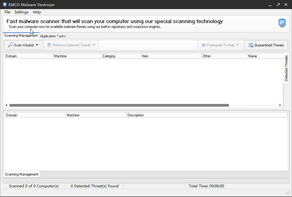Click Machine column header in lower table

pyautogui.click(x=96, y=115)
